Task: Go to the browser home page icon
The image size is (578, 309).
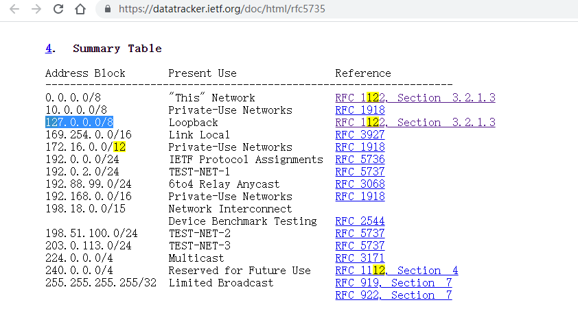Action: click(x=80, y=9)
